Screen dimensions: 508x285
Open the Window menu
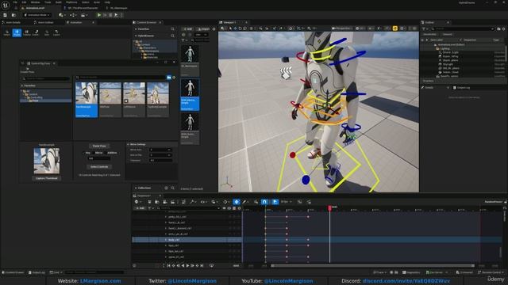pyautogui.click(x=35, y=2)
